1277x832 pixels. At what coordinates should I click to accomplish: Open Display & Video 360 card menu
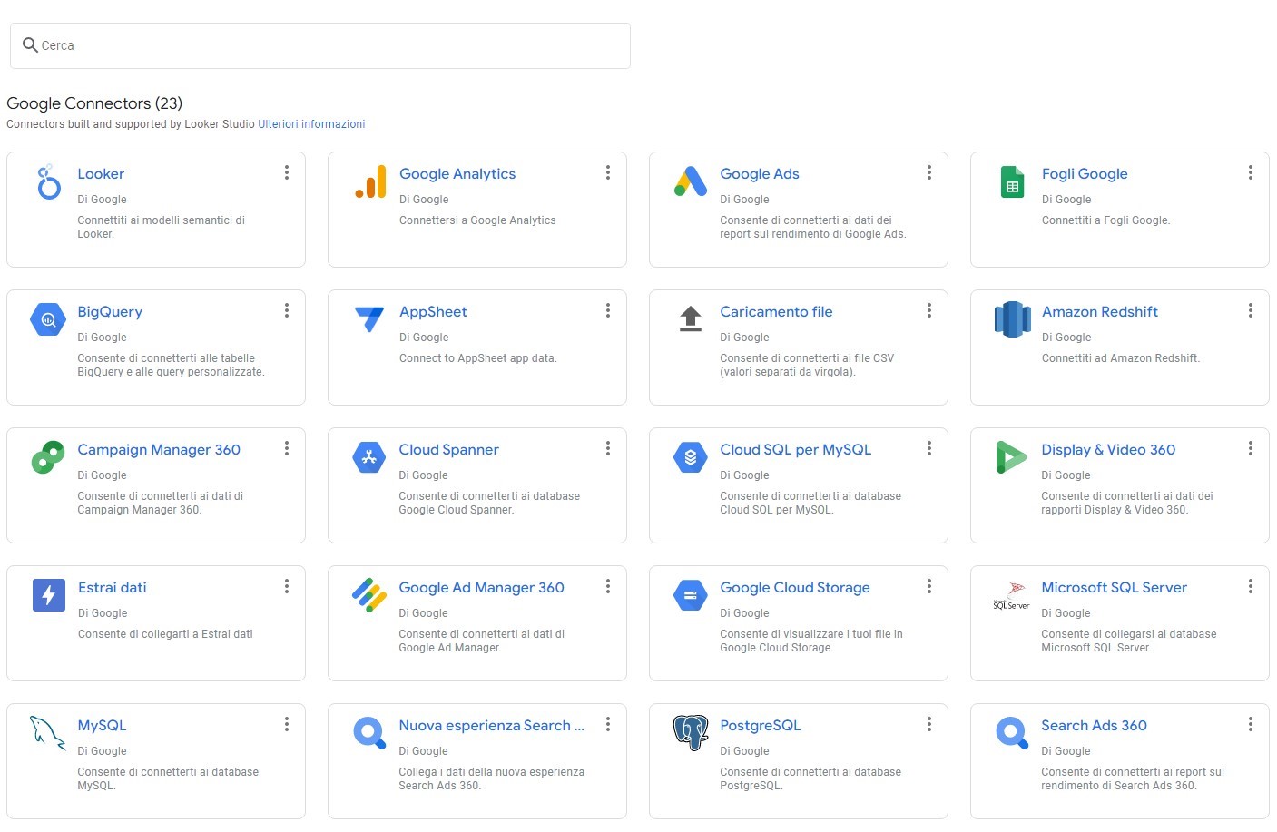click(1251, 448)
